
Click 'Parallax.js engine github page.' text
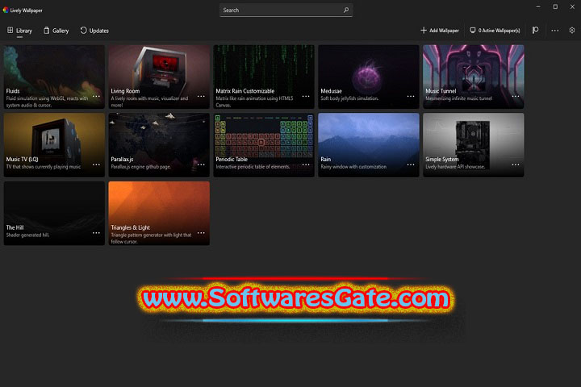click(140, 167)
